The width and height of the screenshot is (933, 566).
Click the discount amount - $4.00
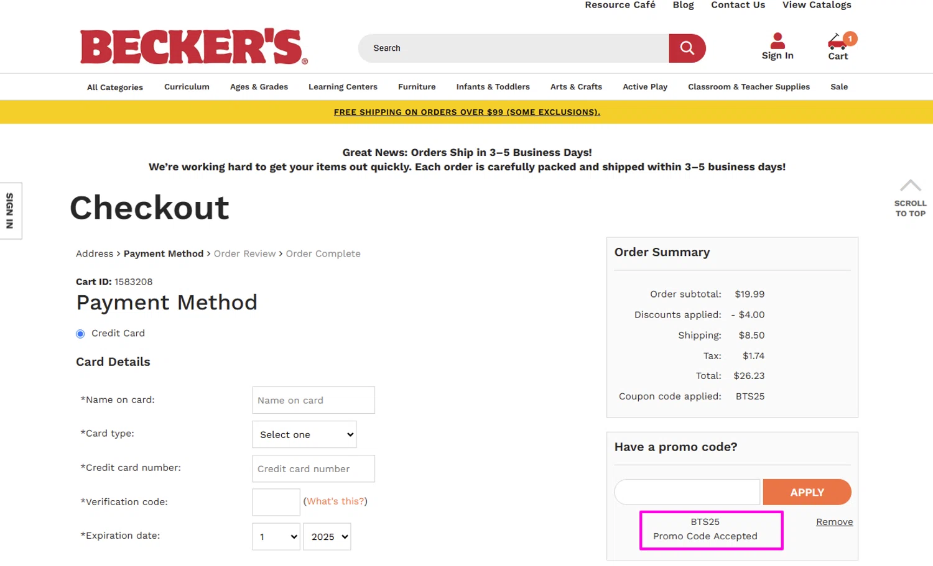coord(748,314)
